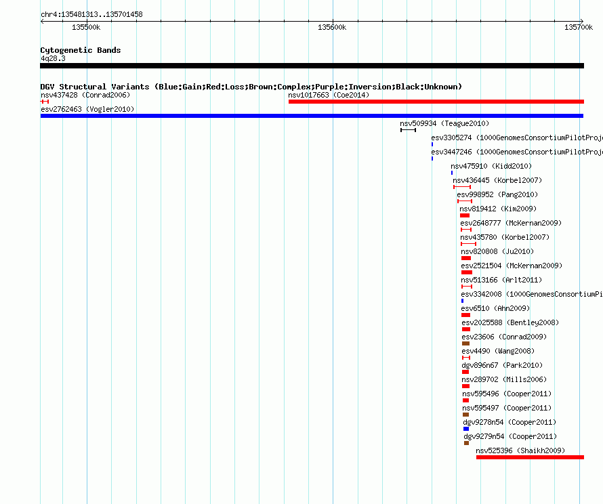603x504 pixels.
Task: Click the red nsv525396 (Shaikh2009) loss bar
Action: click(530, 457)
